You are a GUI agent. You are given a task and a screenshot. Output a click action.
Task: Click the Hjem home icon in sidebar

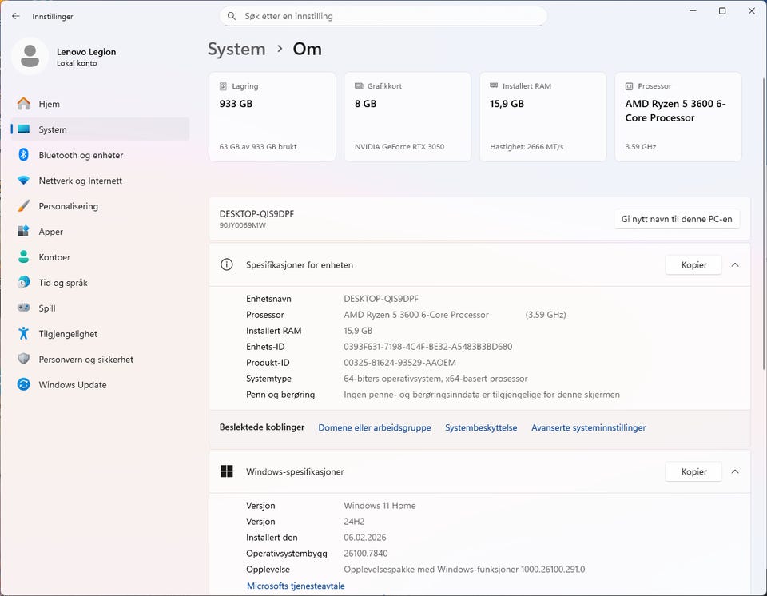pos(23,104)
